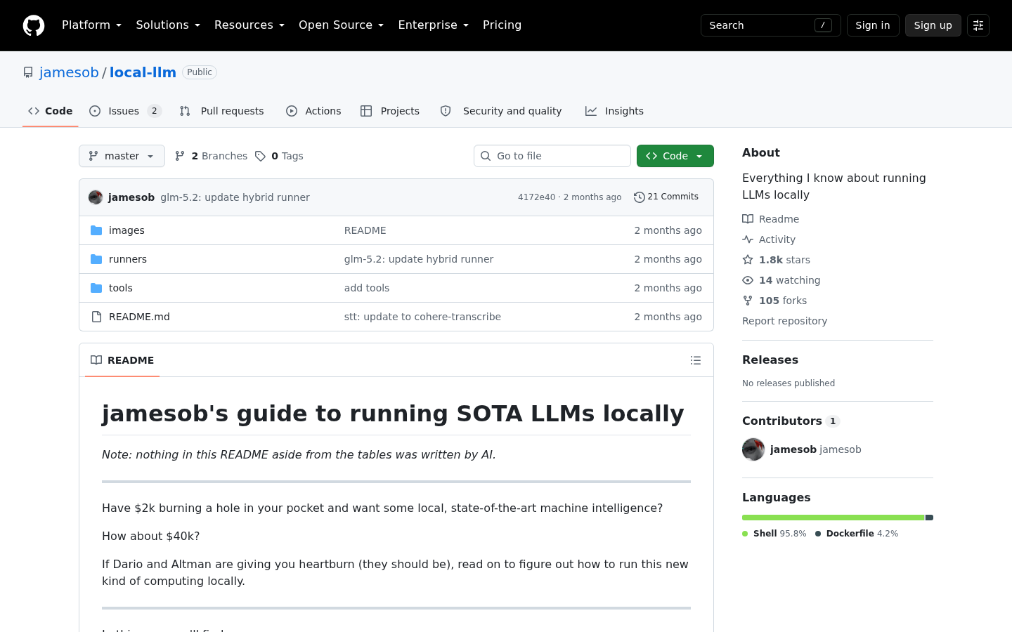Click the play icon of Actions tab

coord(292,111)
